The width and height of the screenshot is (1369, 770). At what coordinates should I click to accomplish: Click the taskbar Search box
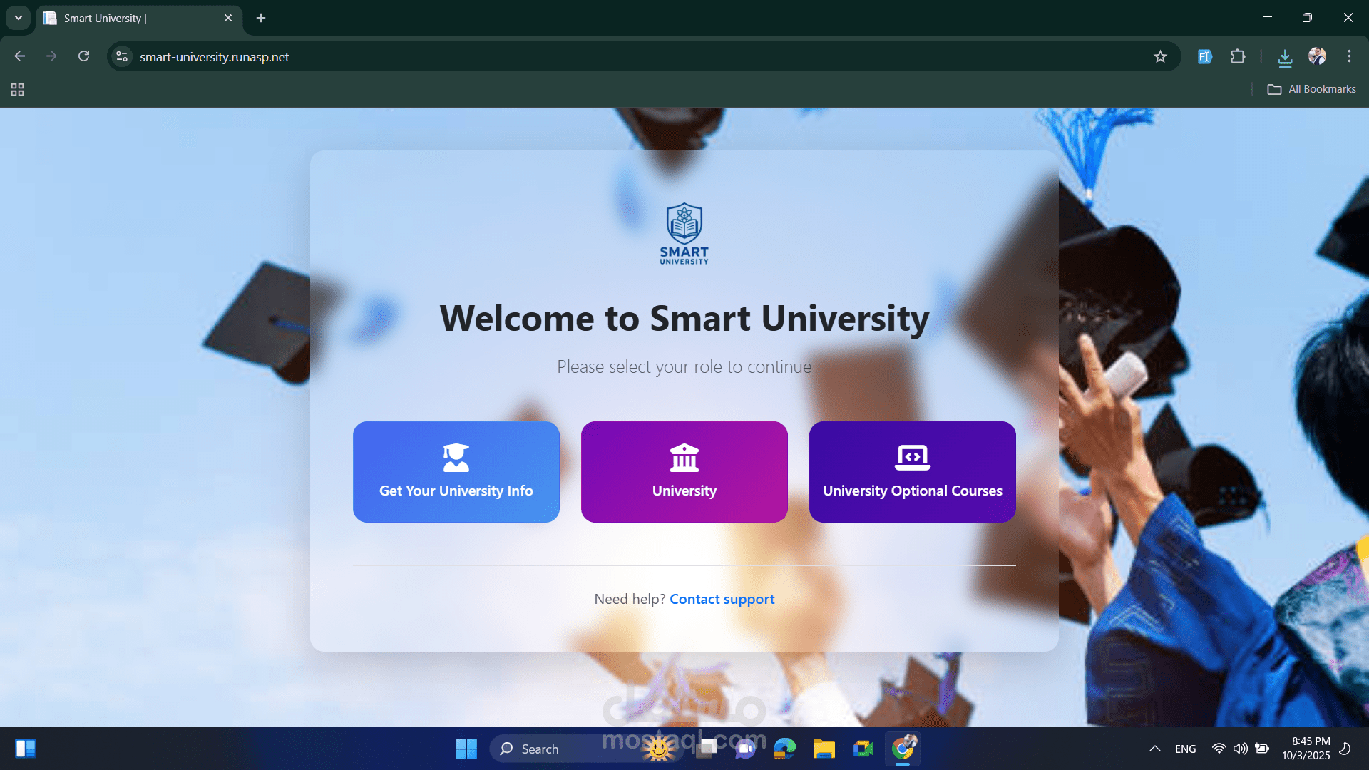586,749
